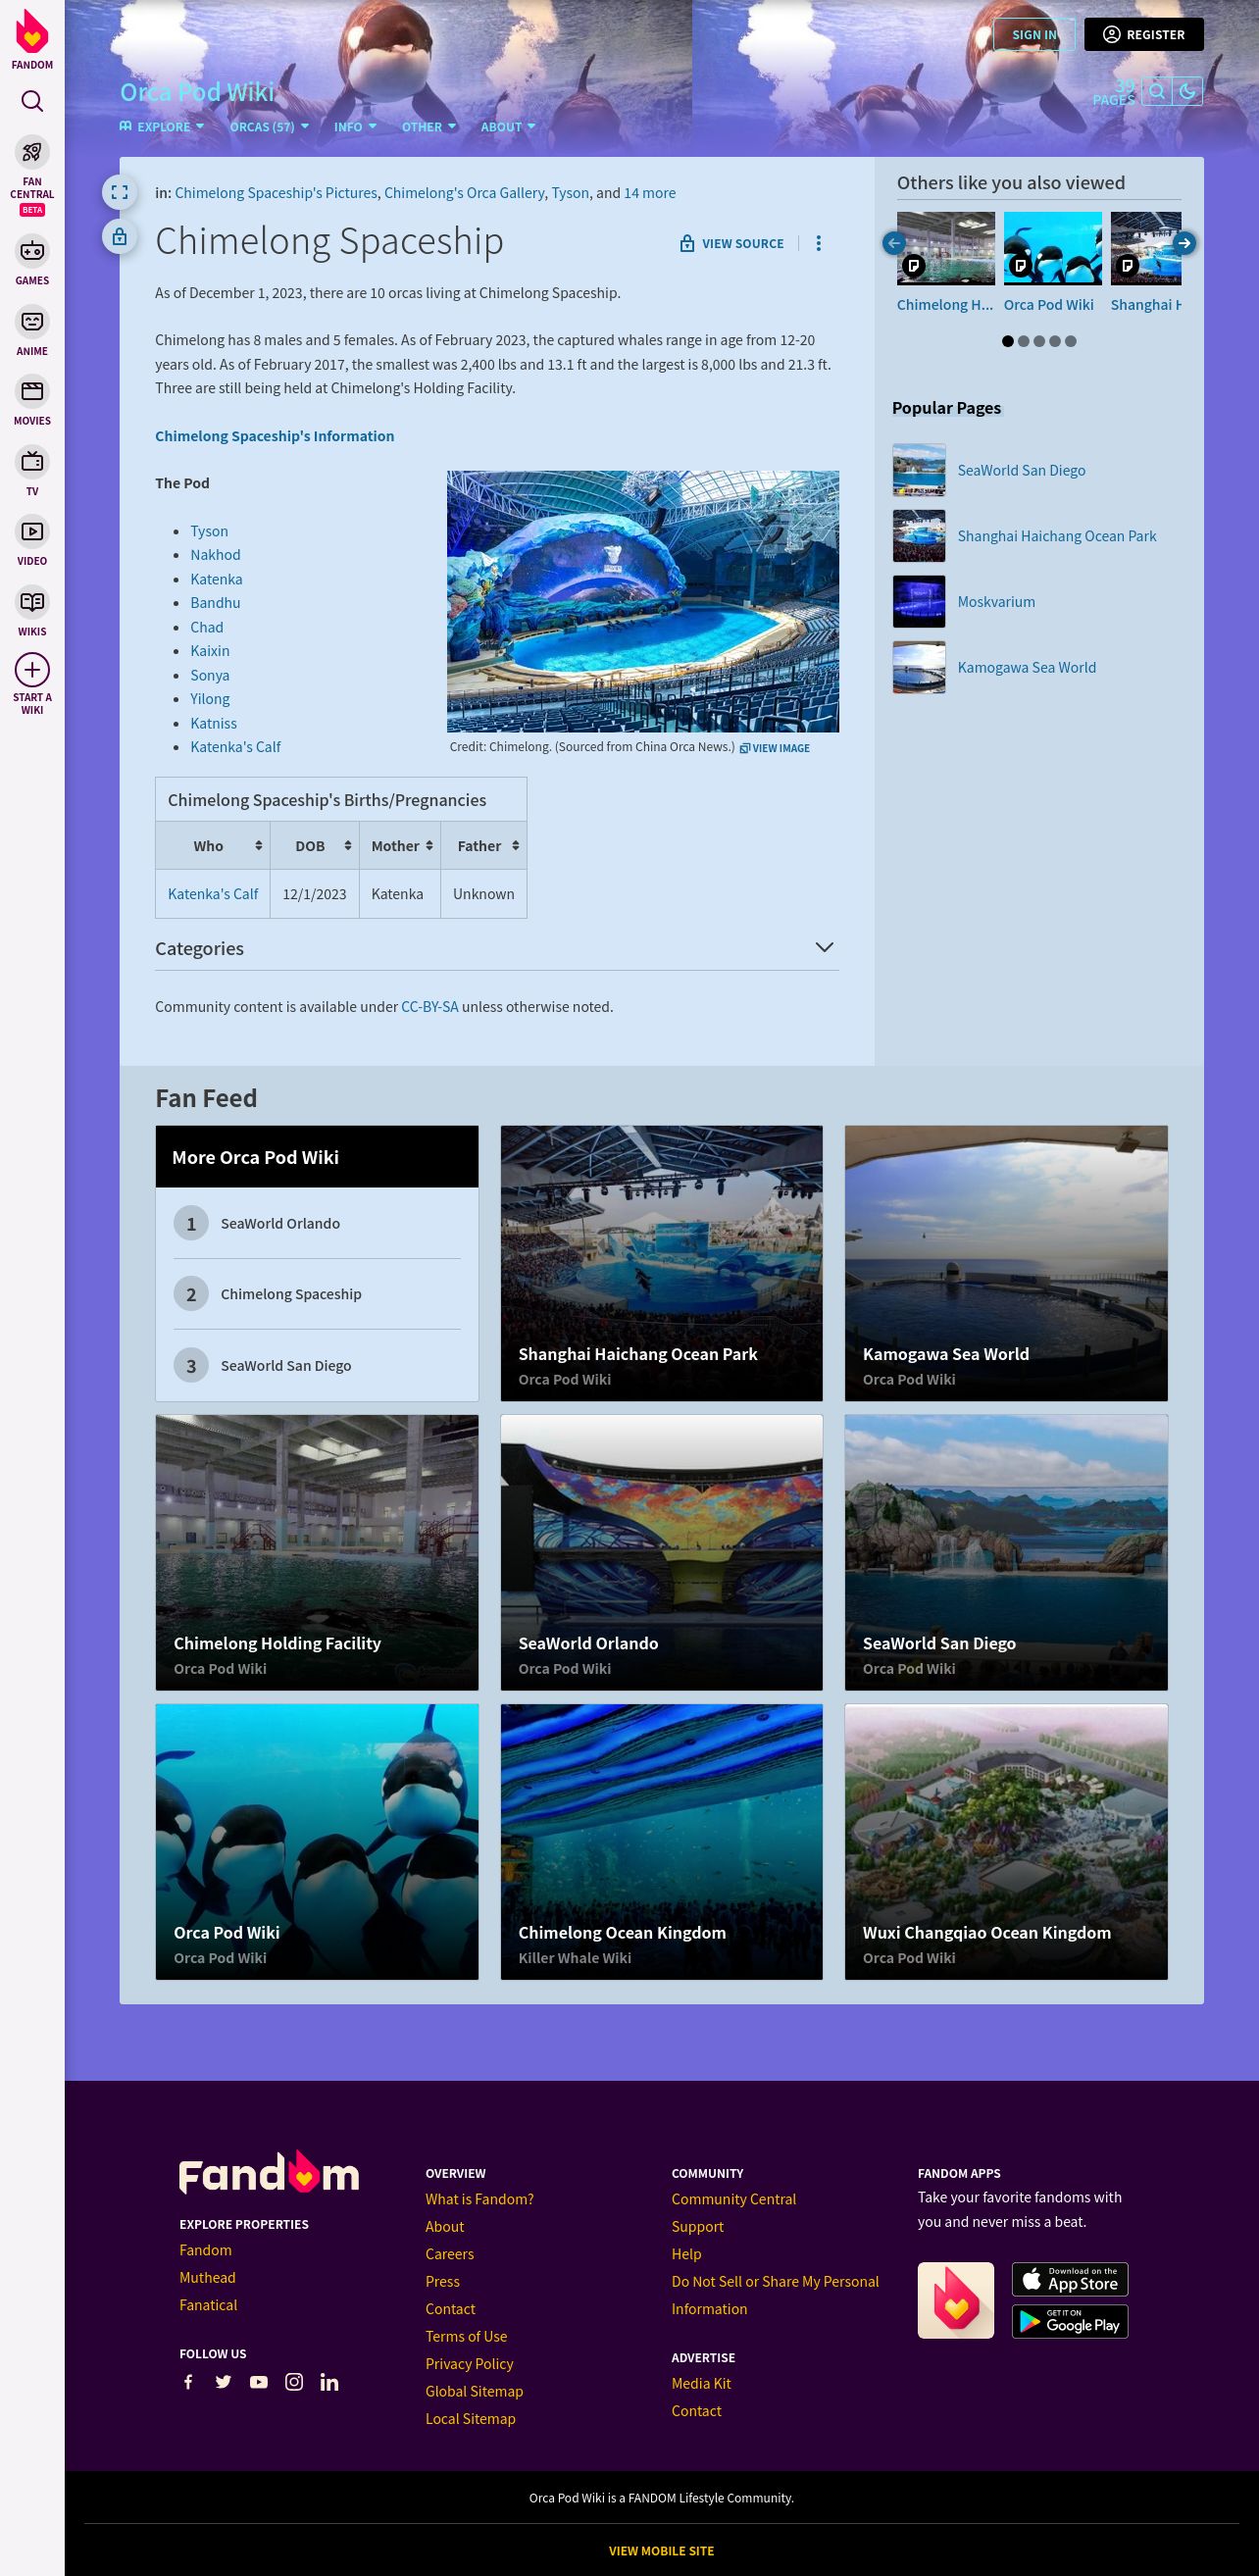Screen dimensions: 1259x2576
Task: Sort the table by DOB column
Action: point(314,846)
